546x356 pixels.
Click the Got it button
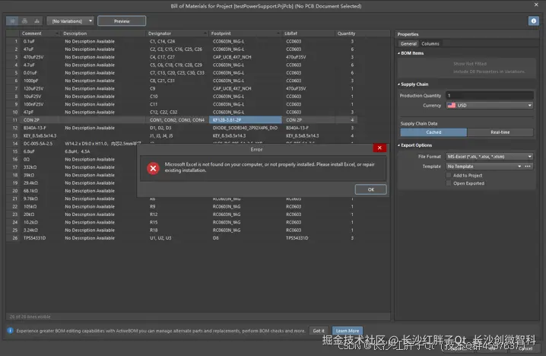tap(319, 331)
